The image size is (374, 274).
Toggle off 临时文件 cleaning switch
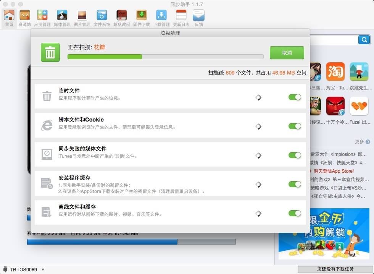[295, 97]
